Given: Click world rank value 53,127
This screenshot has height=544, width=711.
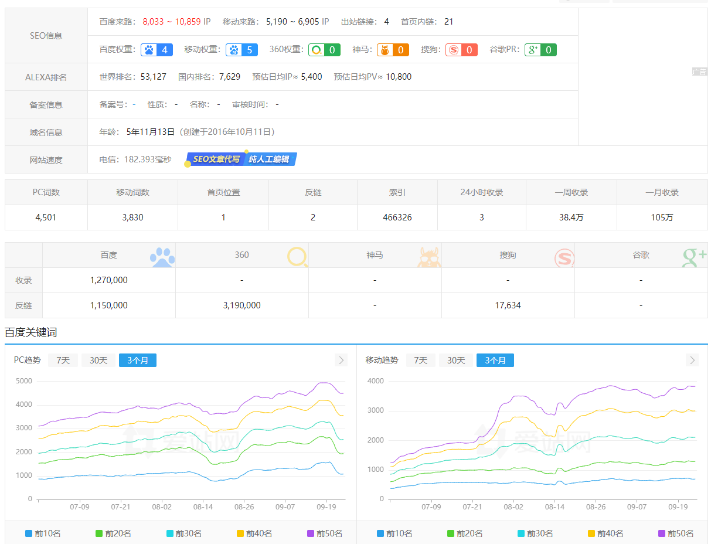Looking at the screenshot, I should pyautogui.click(x=154, y=77).
